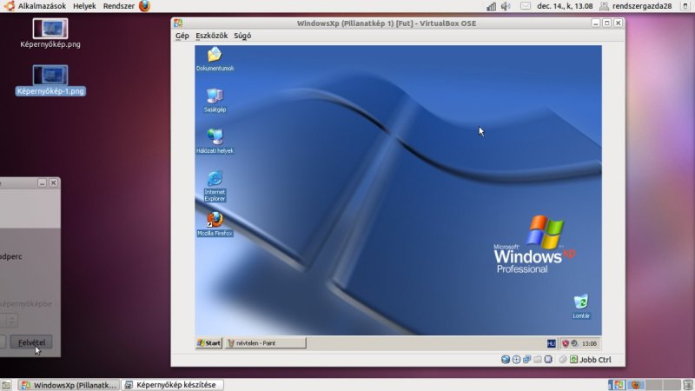
Task: Open the Helyek menu
Action: click(x=84, y=6)
